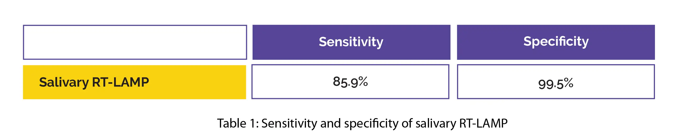Click the purple Specificity header cell
Screen dimensions: 677x137
(x=556, y=42)
